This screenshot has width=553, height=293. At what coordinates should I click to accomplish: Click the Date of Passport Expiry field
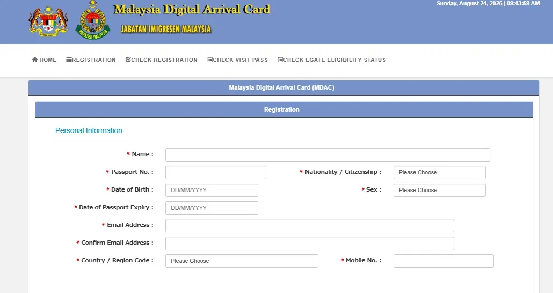[212, 208]
